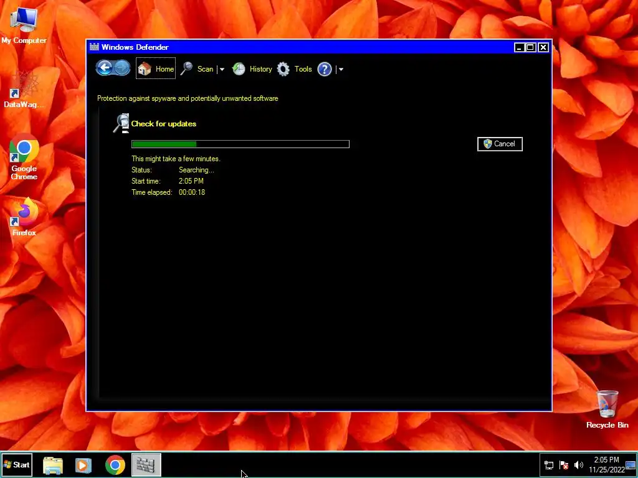The image size is (638, 478).
Task: Click the Check for updates heading
Action: pos(164,124)
